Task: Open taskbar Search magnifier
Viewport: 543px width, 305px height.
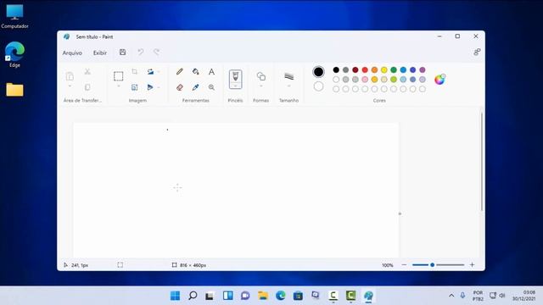Action: tap(193, 296)
